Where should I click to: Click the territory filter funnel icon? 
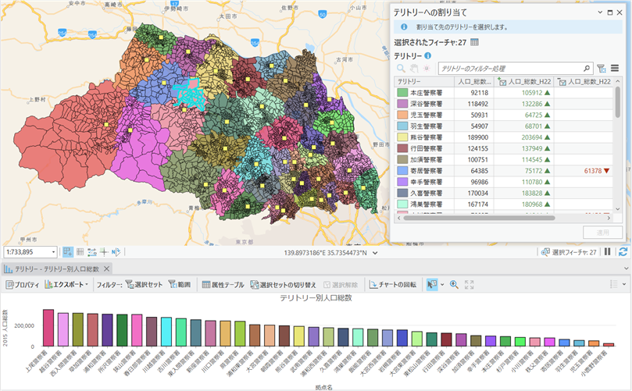click(x=601, y=69)
